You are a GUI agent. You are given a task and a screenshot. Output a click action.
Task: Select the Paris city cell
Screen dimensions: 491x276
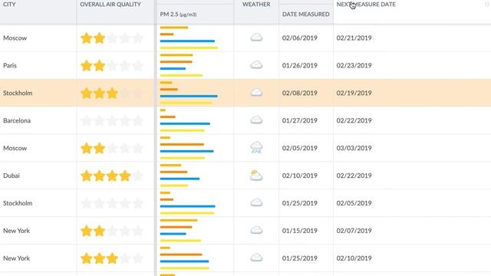pyautogui.click(x=38, y=65)
